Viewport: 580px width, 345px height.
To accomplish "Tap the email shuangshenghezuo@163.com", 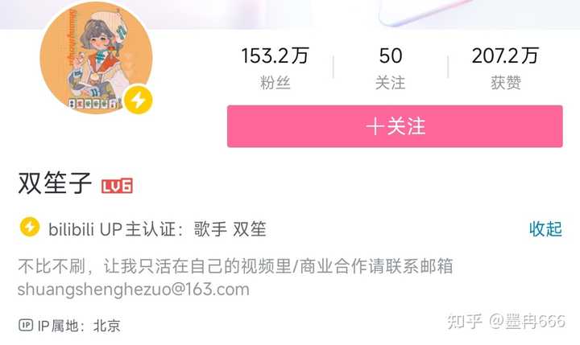I will tap(134, 290).
